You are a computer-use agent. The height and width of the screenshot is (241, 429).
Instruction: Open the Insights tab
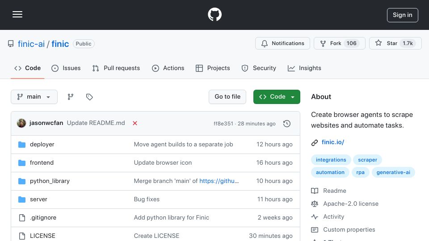[x=304, y=68]
